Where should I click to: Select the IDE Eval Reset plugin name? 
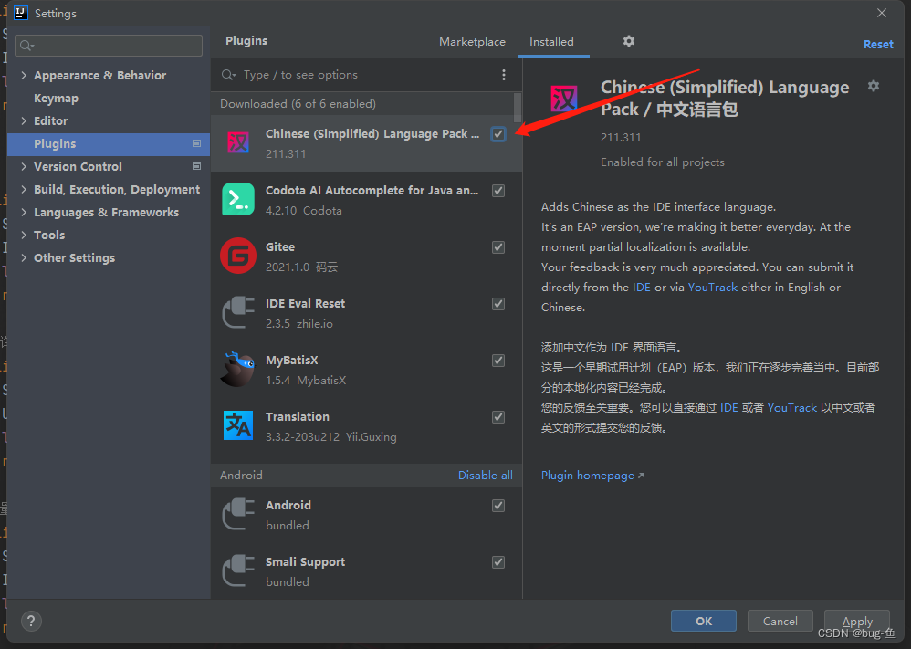coord(305,303)
